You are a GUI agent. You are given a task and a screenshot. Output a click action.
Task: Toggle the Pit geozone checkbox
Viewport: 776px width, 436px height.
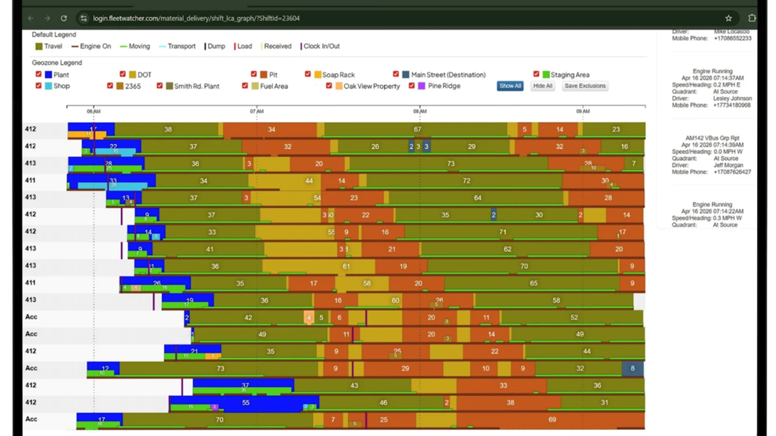(x=254, y=74)
